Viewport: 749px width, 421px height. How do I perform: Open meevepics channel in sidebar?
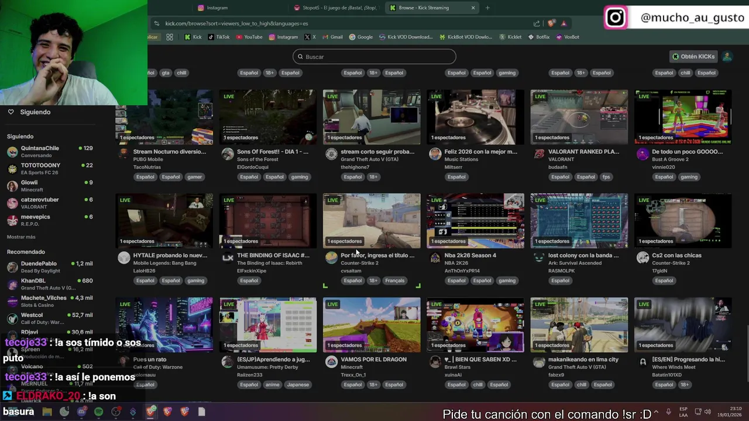[50, 220]
